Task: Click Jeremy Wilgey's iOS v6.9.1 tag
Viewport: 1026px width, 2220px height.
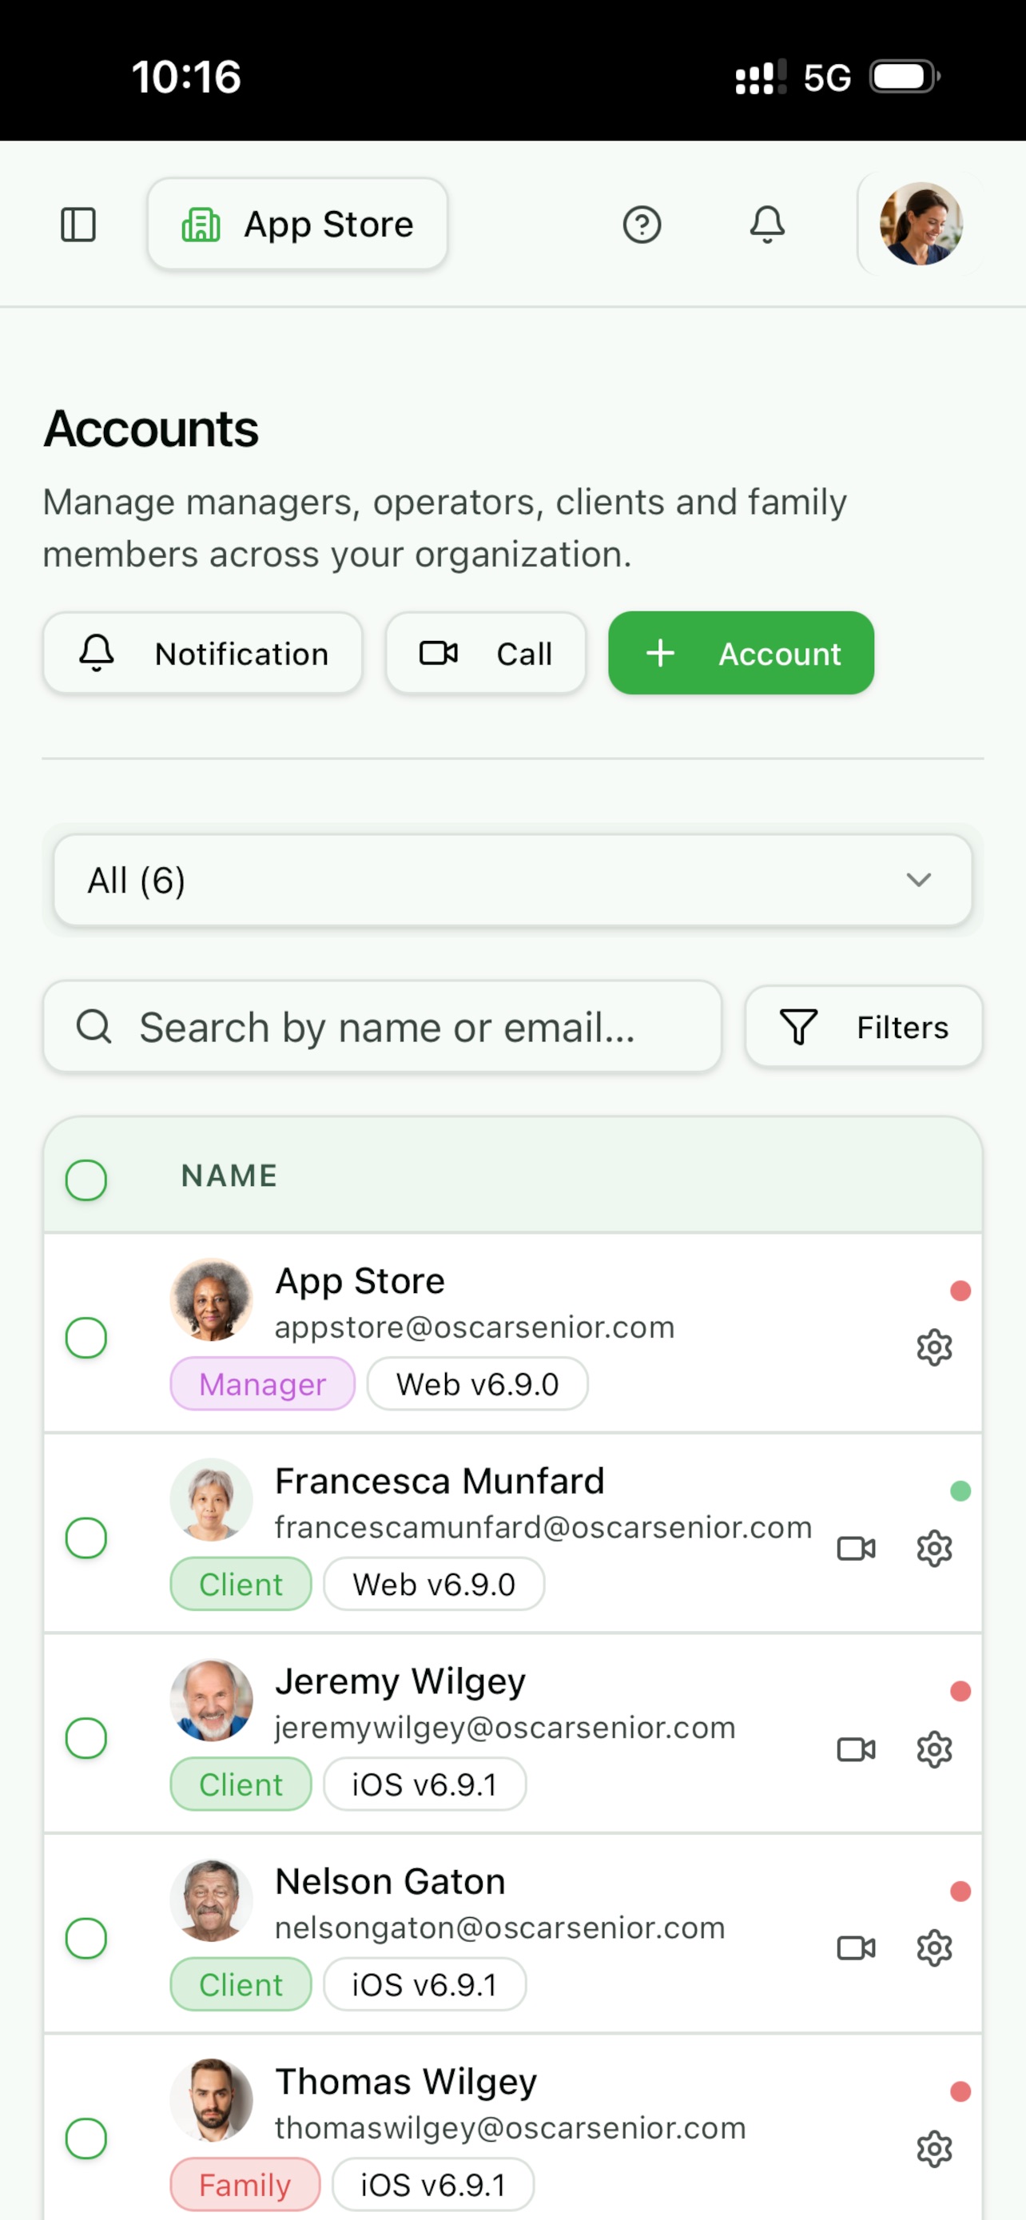Action: (x=424, y=1784)
